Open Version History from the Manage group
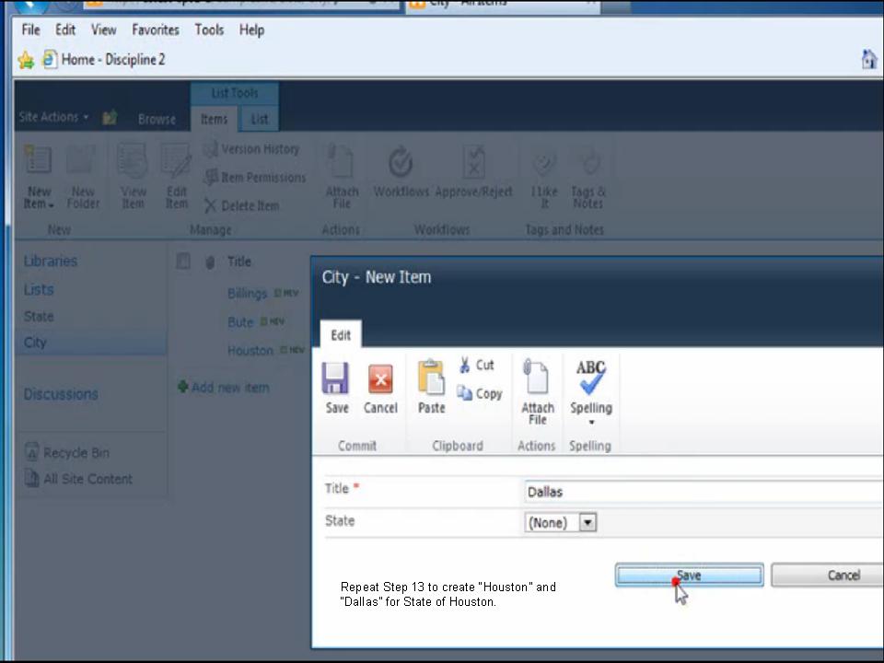The height and width of the screenshot is (663, 884). point(253,148)
